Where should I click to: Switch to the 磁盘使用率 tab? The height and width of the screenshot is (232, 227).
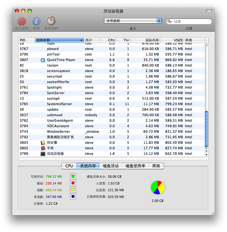(x=135, y=166)
